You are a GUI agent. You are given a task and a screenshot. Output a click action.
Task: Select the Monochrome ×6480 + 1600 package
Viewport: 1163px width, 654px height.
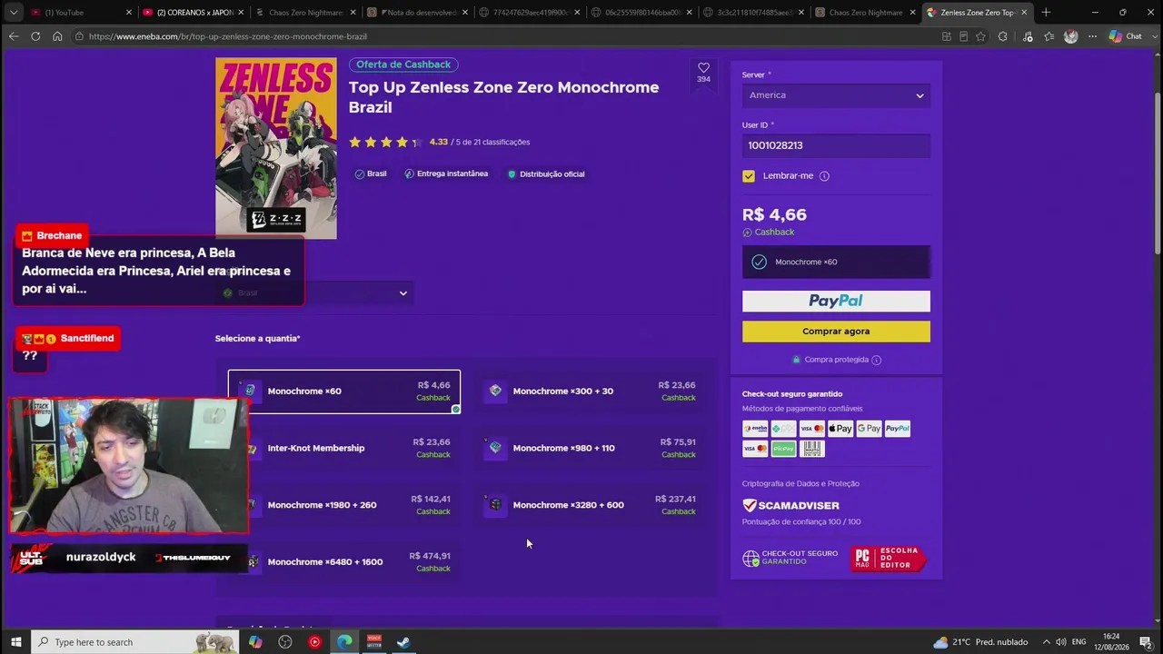coord(344,562)
